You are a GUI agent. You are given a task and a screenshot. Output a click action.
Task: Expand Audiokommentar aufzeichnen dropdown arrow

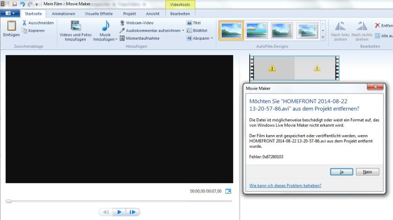click(x=183, y=31)
